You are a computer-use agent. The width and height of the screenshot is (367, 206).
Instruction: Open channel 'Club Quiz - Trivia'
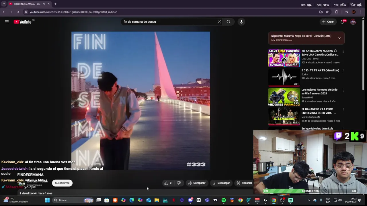(x=310, y=59)
